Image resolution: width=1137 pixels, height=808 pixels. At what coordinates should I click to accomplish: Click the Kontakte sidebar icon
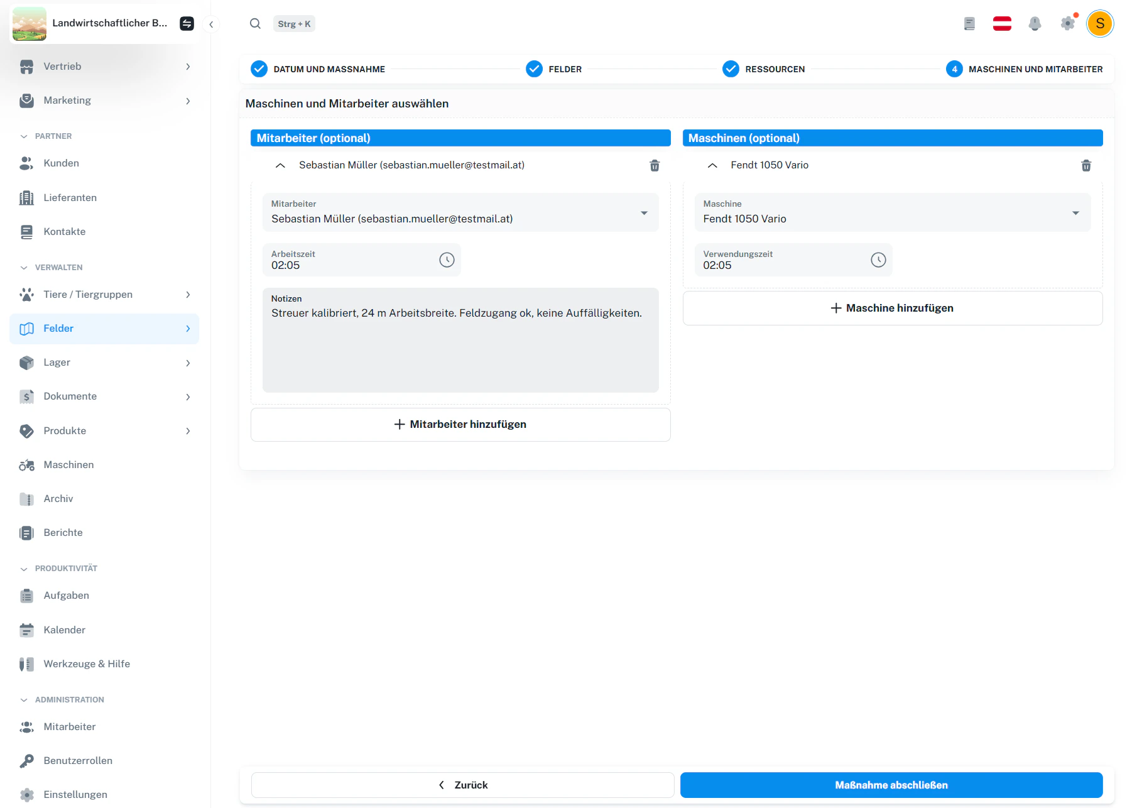pyautogui.click(x=26, y=232)
